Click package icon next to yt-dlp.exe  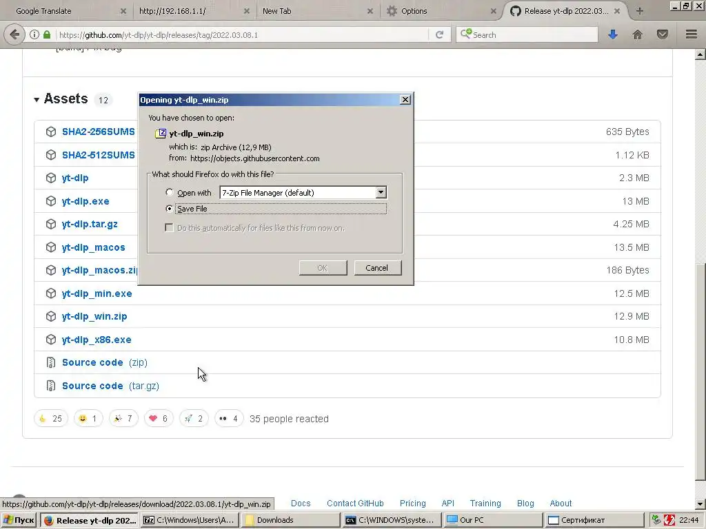click(51, 201)
